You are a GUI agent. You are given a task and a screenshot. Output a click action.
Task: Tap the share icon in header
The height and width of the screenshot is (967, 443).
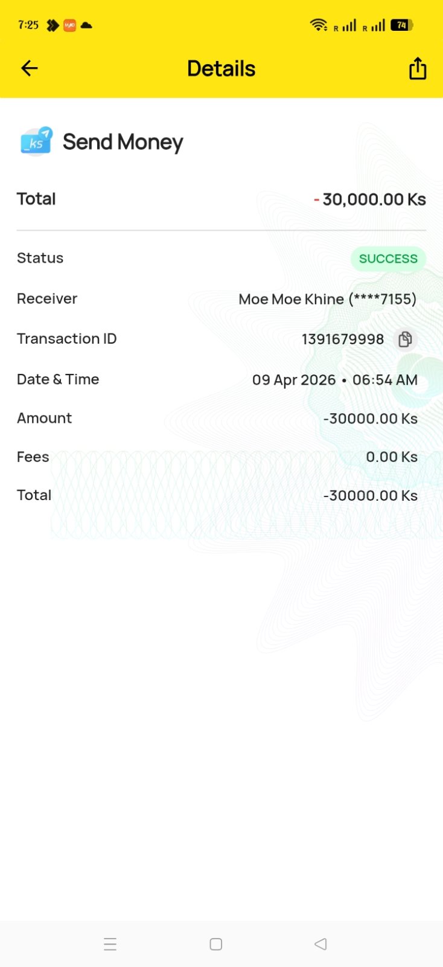418,68
